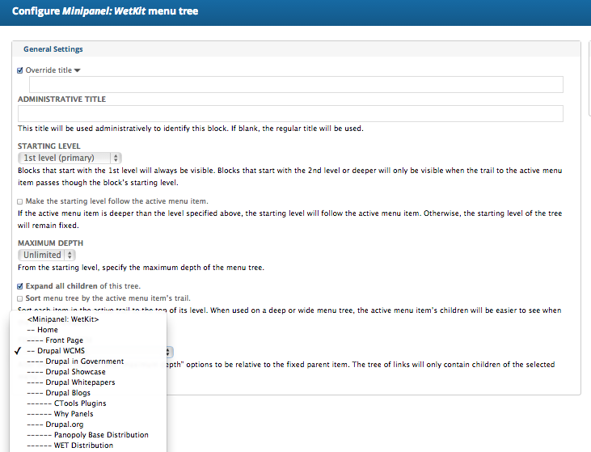Click the Administrative Title input field
This screenshot has width=591, height=452.
290,113
